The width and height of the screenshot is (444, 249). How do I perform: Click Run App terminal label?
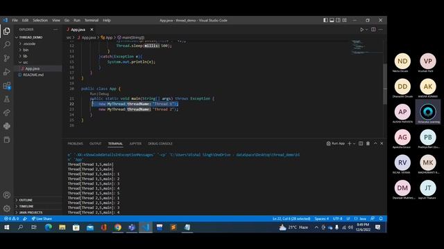click(336, 144)
